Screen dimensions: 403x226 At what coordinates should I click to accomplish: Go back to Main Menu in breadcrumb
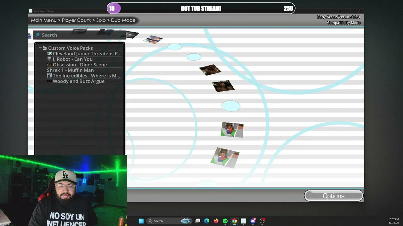pos(44,20)
